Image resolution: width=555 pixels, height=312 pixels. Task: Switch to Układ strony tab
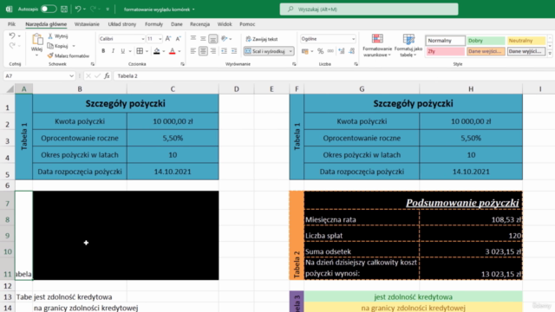tap(121, 24)
